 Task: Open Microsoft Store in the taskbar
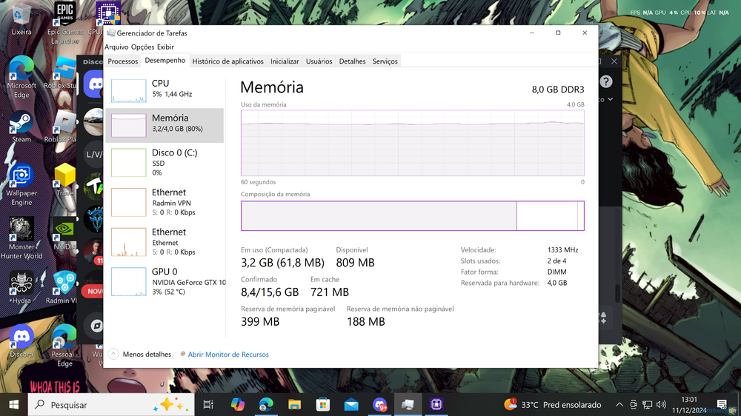pyautogui.click(x=322, y=405)
